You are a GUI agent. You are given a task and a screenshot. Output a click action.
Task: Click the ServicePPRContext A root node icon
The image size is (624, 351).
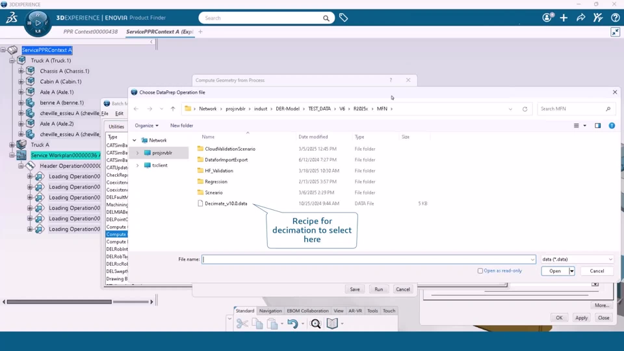(x=13, y=50)
